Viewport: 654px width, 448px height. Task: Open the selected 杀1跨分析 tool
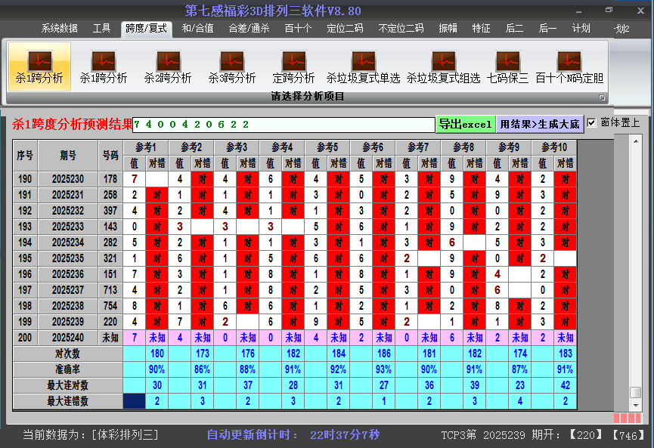(x=39, y=66)
